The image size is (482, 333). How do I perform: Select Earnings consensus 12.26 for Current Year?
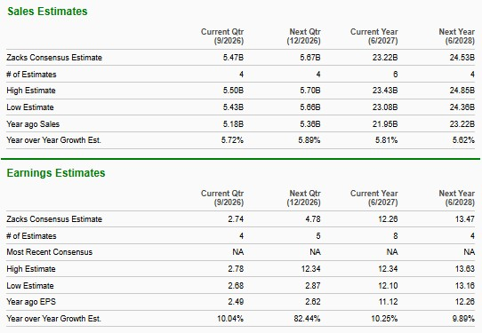coord(388,219)
